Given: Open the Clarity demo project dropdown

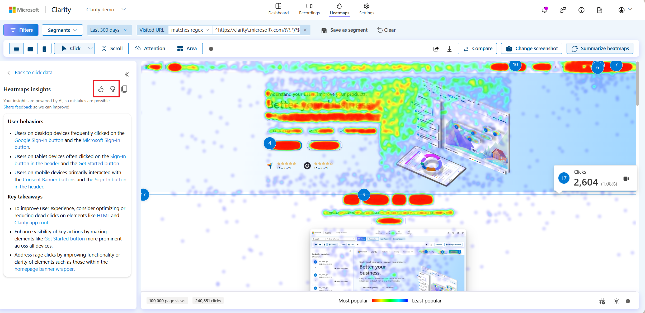Looking at the screenshot, I should [106, 10].
